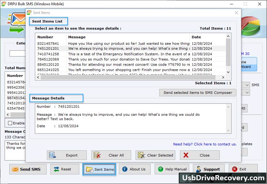The height and width of the screenshot is (184, 267).
Task: Close the Sent Items dialog
Action: 236,13
